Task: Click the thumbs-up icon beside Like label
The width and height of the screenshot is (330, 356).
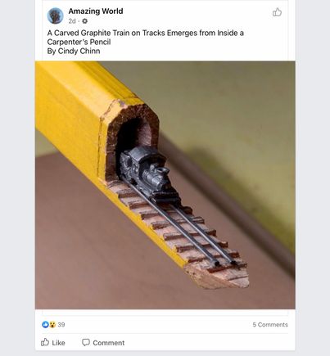Action: pyautogui.click(x=45, y=342)
